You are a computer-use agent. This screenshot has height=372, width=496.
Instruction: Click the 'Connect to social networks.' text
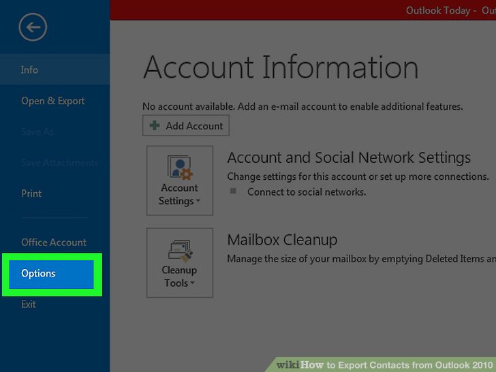[307, 192]
